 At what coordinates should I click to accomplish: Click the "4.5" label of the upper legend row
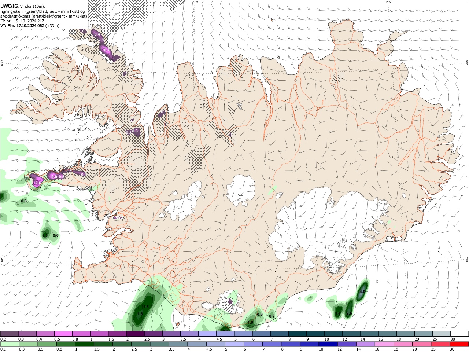point(219,339)
